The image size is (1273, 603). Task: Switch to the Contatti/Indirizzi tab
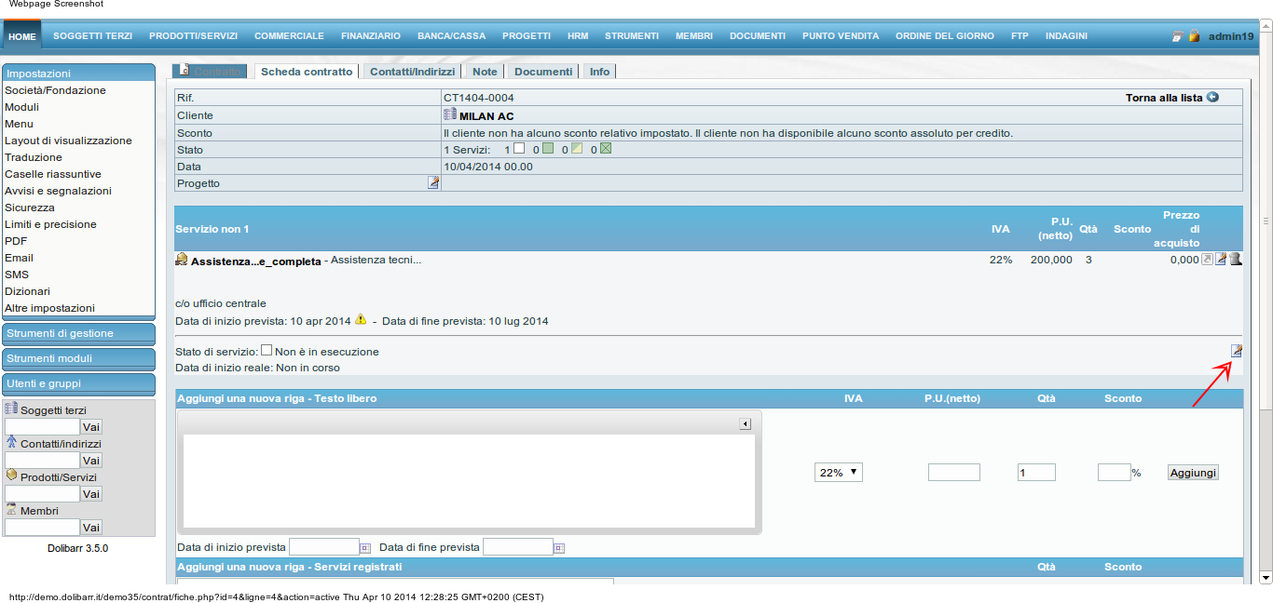pos(412,72)
